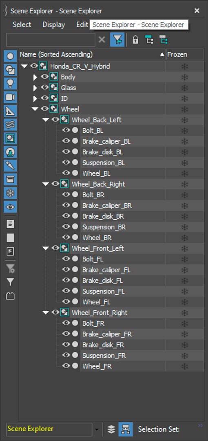Switch to Sort by Layer mode icon

[x=112, y=429]
